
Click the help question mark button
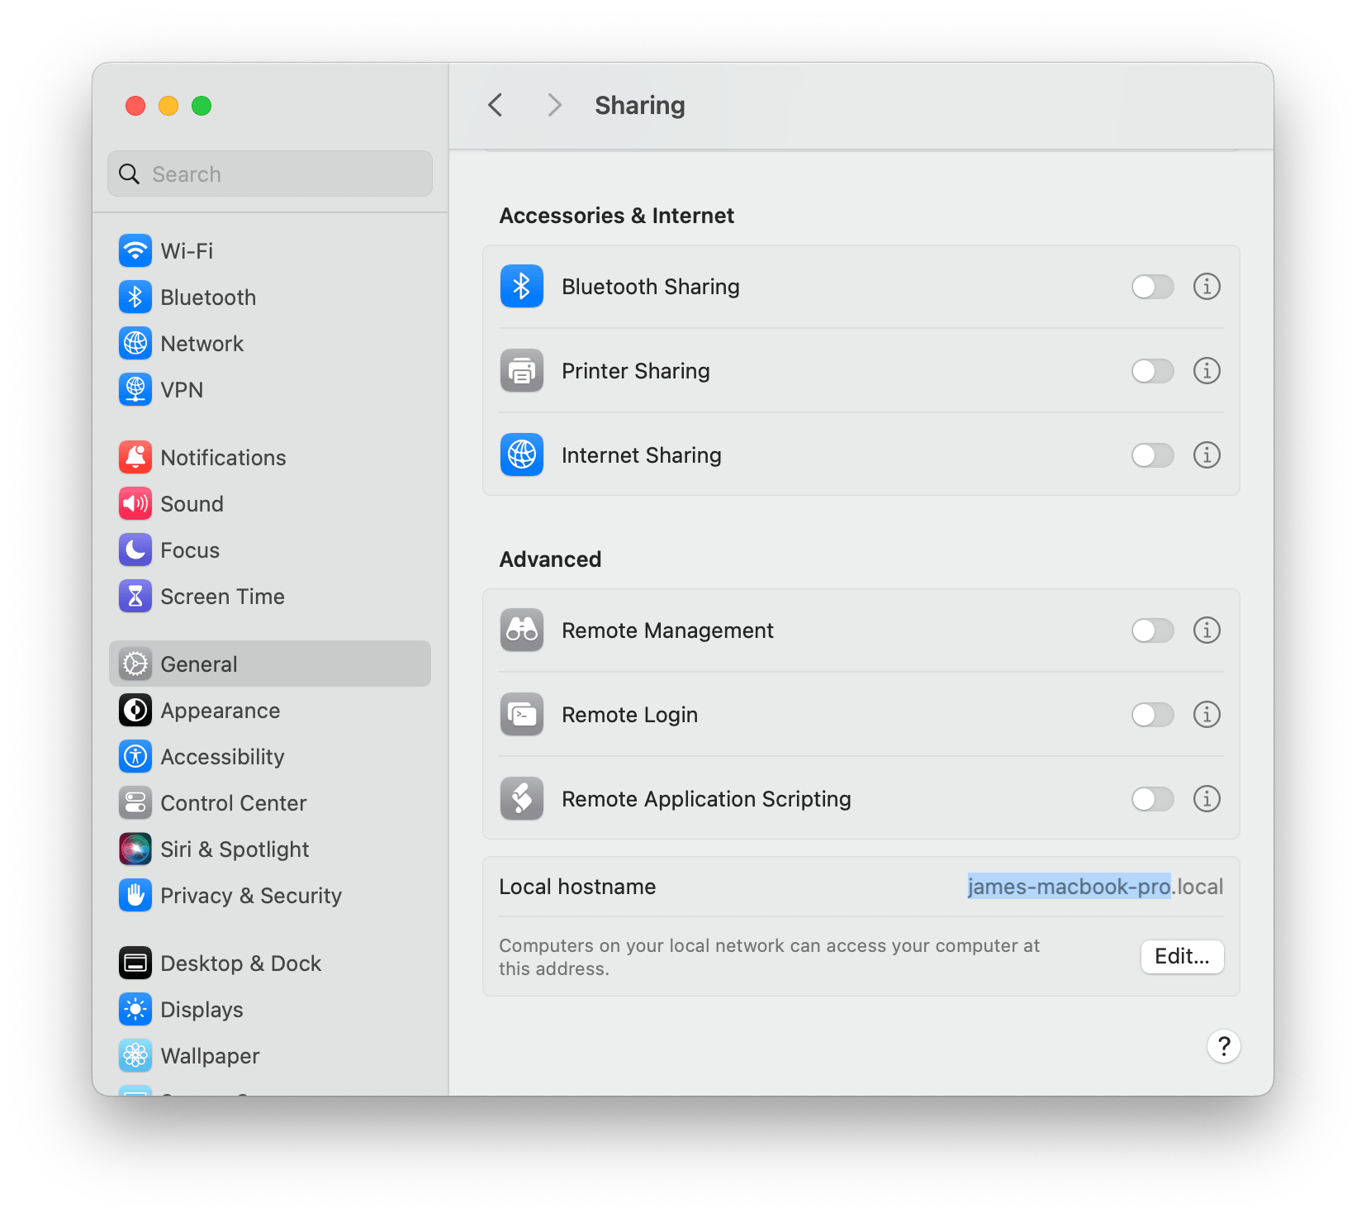click(1224, 1046)
